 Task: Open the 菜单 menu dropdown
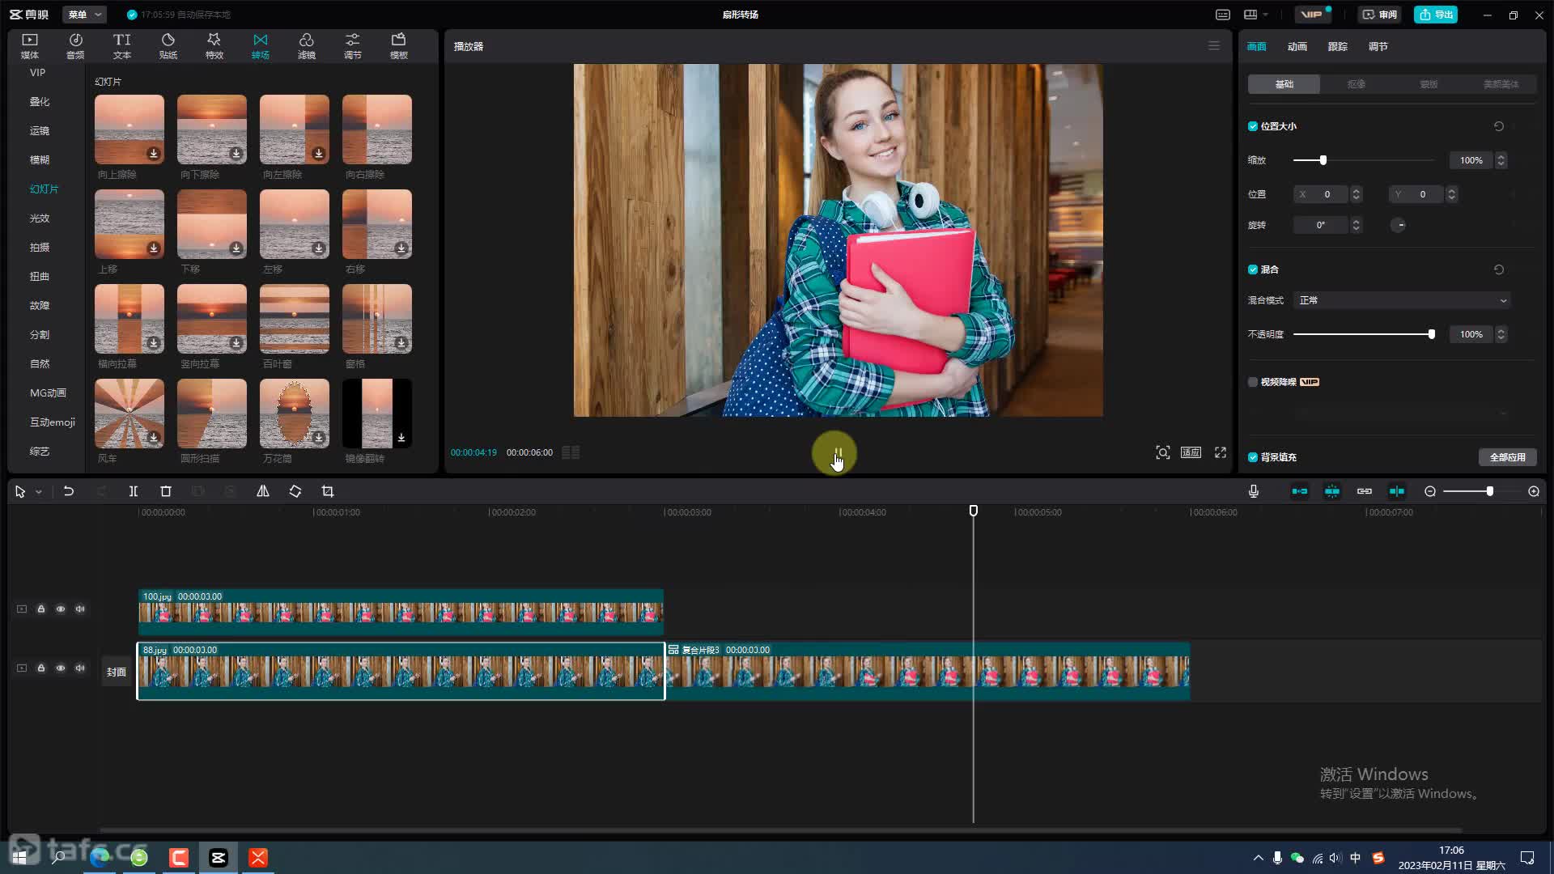tap(84, 15)
